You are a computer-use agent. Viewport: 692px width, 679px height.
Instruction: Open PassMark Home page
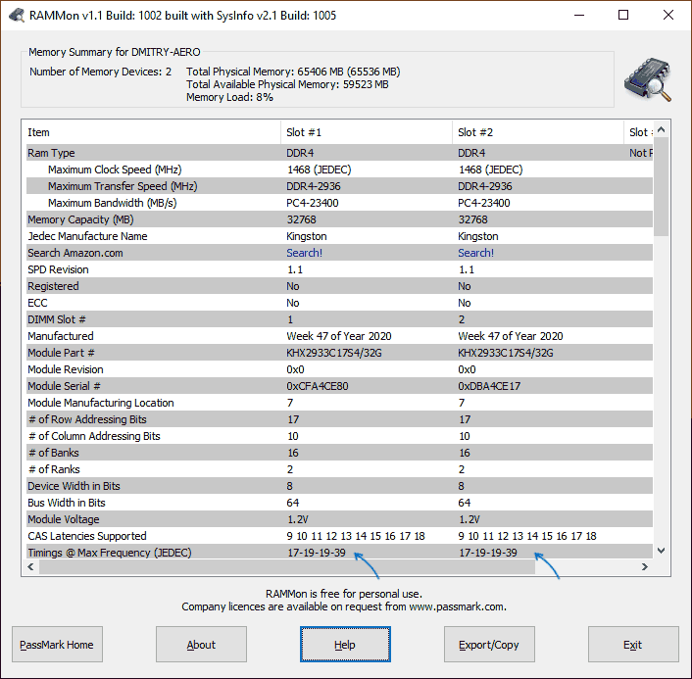57,644
